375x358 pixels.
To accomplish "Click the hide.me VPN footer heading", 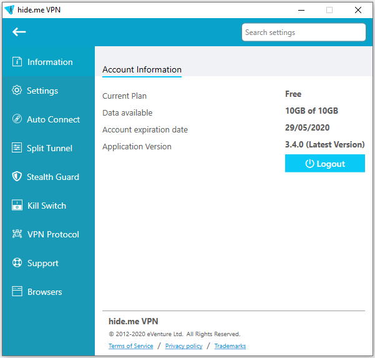I will coord(133,321).
